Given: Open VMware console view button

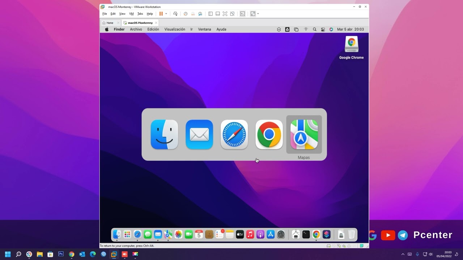Looking at the screenshot, I should [x=242, y=14].
